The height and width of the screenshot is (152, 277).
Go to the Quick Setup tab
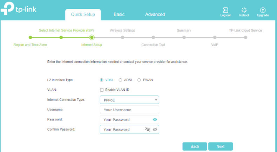click(83, 14)
